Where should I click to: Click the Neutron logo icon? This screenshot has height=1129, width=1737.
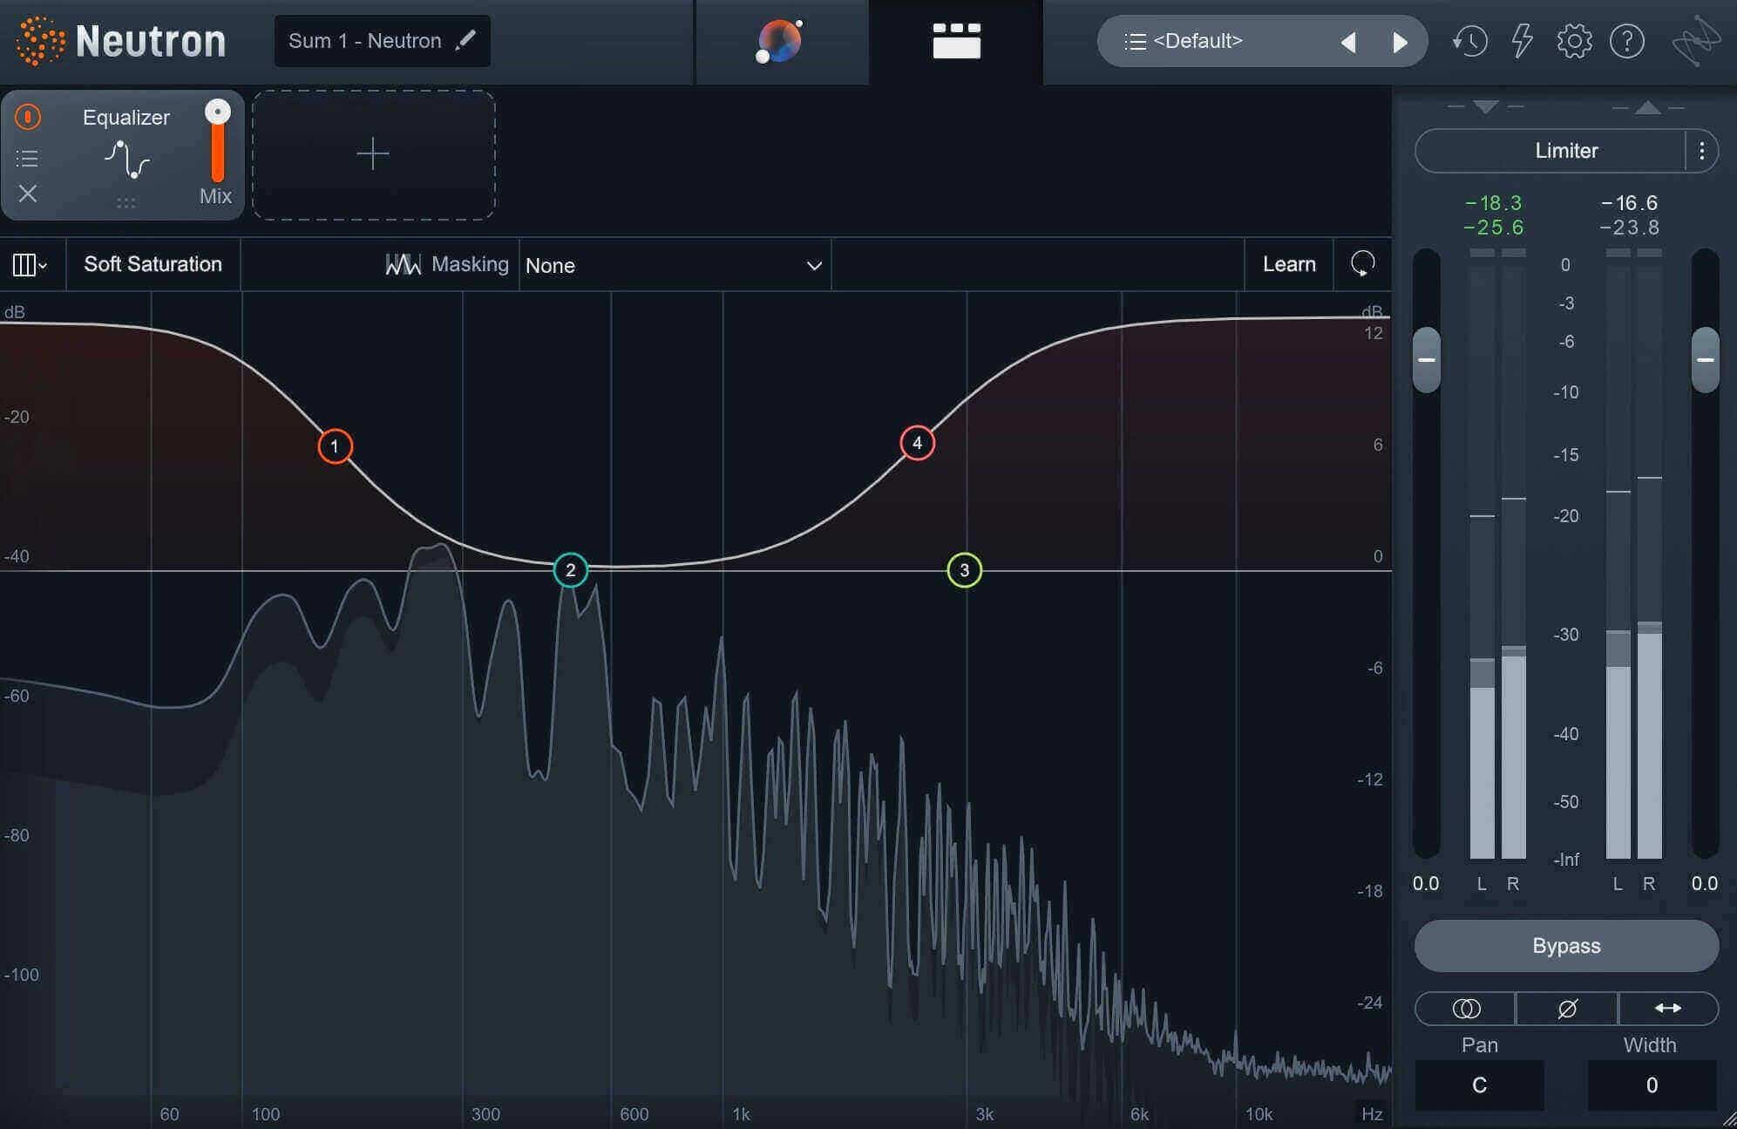[x=40, y=41]
